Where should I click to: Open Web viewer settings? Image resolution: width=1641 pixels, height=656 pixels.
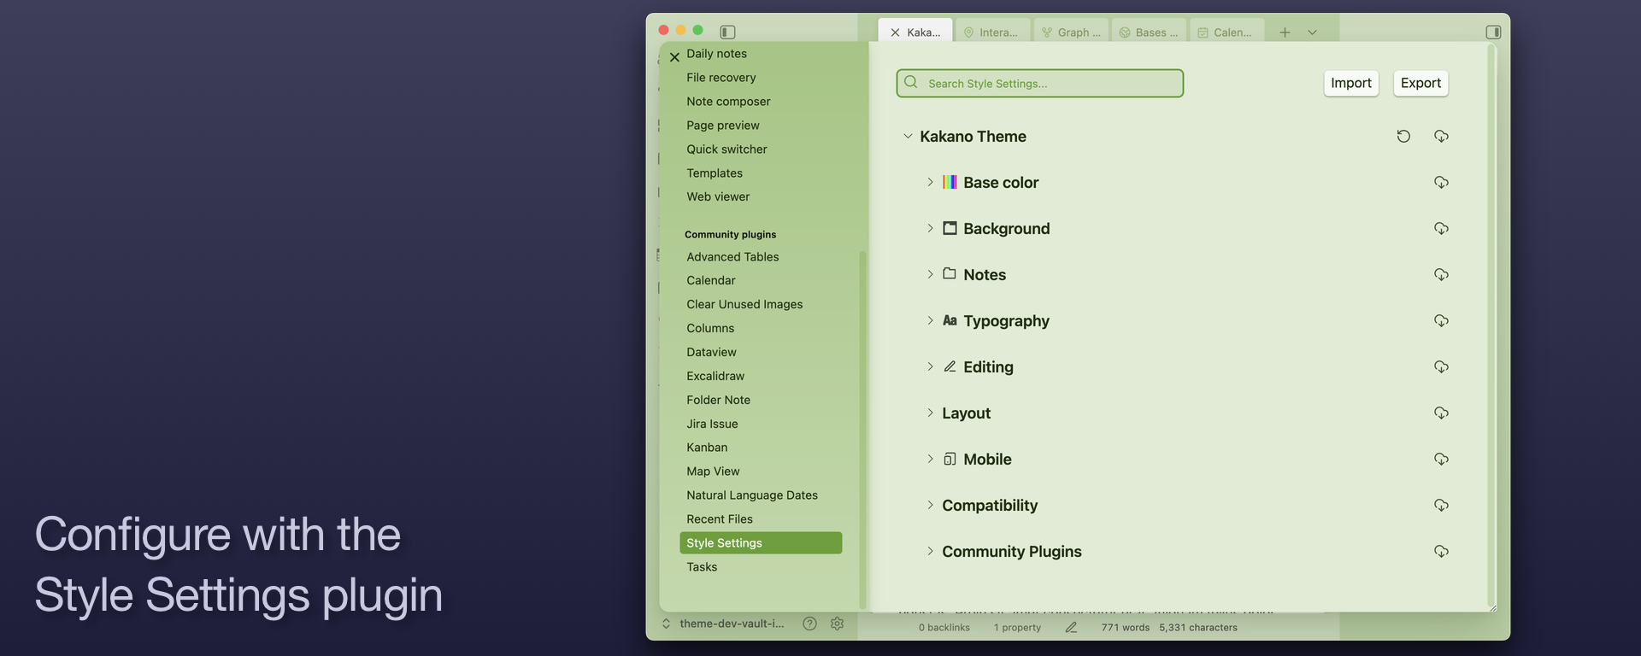(718, 196)
